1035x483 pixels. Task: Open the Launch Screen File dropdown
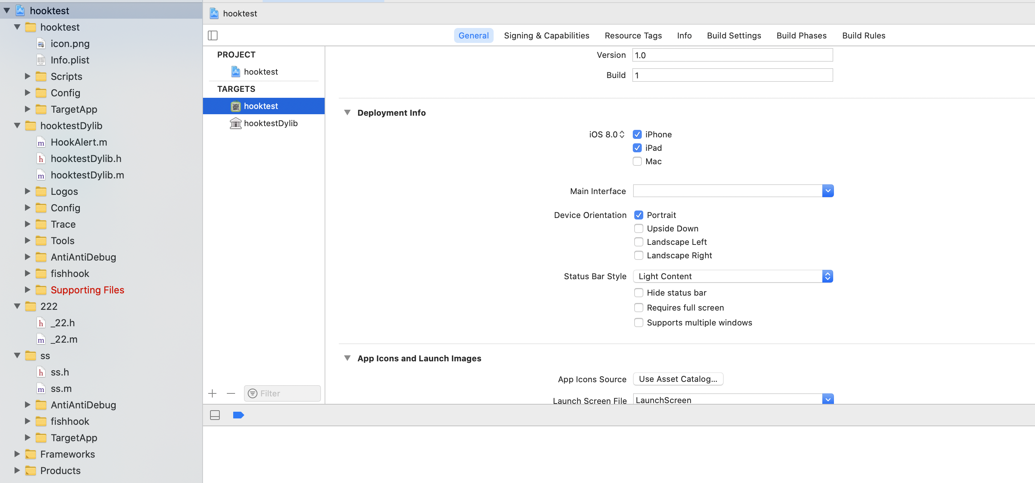click(828, 399)
